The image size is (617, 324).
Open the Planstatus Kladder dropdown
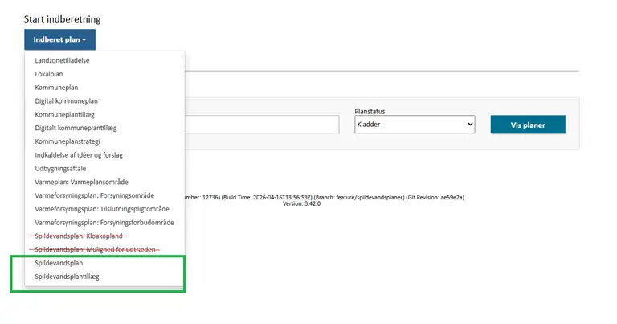(415, 125)
